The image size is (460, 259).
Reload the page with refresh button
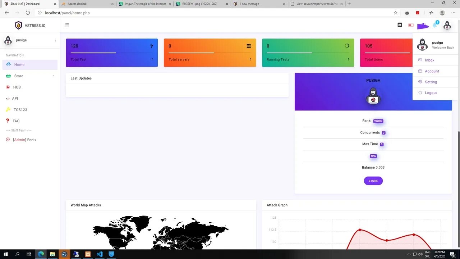coord(28,13)
